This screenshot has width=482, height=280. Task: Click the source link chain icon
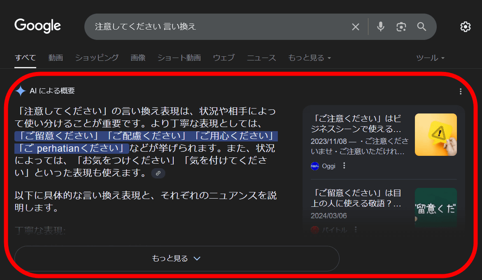click(x=158, y=174)
